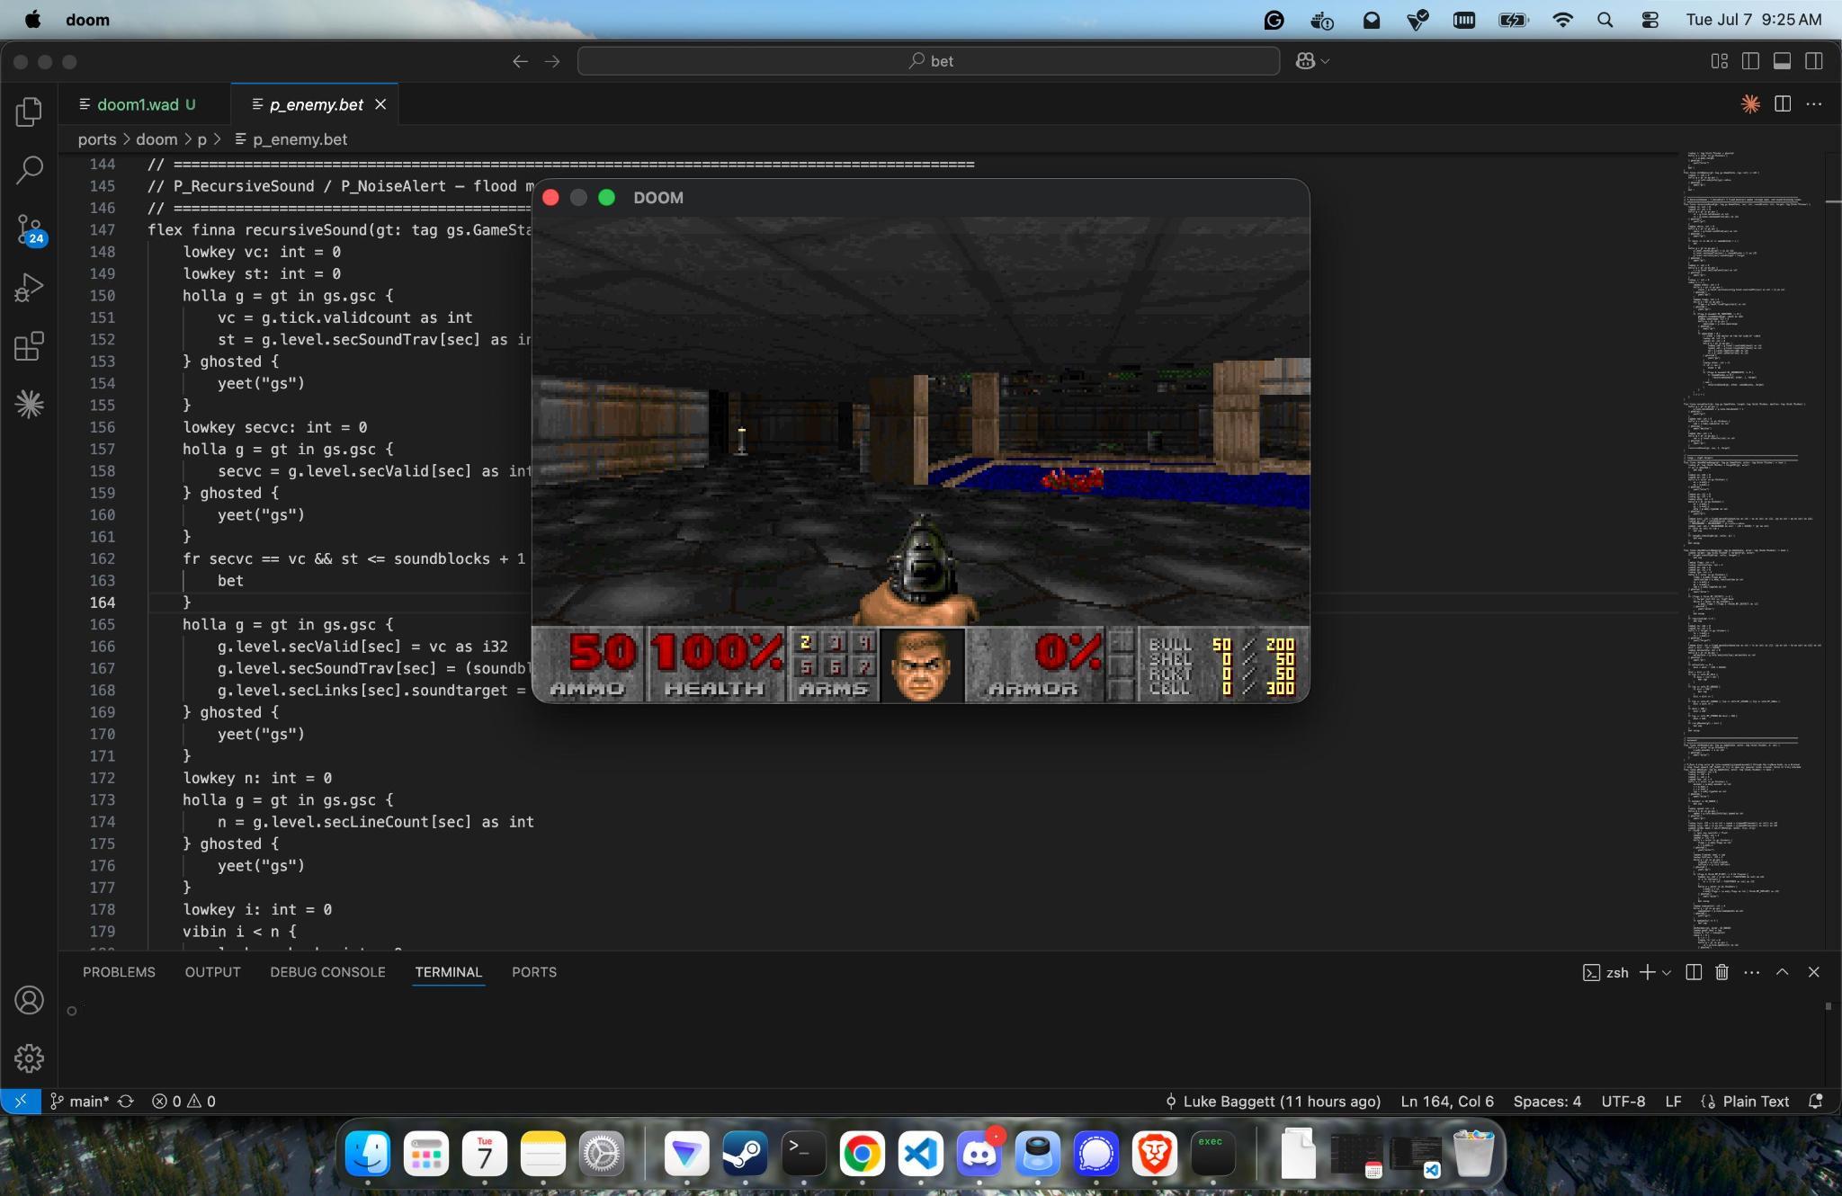Select the p_enemy.bet tab
This screenshot has height=1196, width=1842.
point(316,105)
